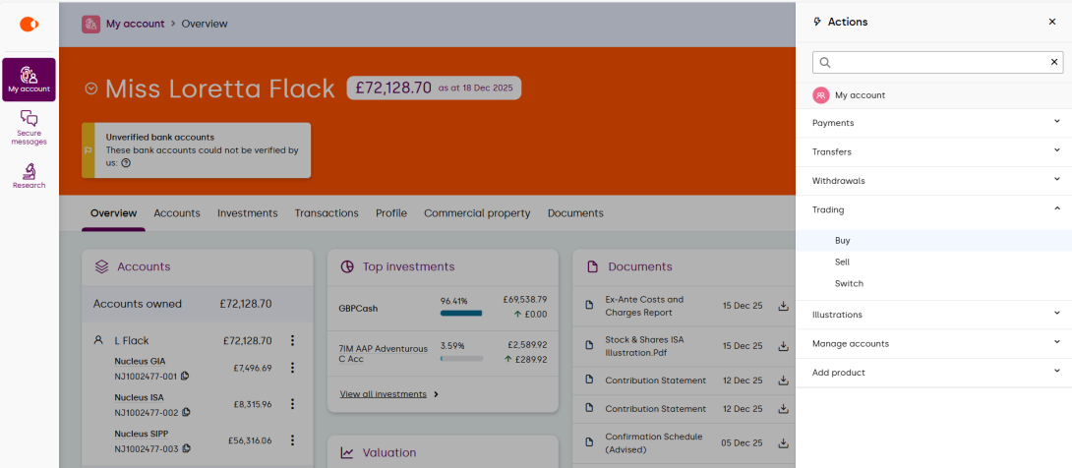Viewport: 1072px width, 468px height.
Task: Click help icon on unverified bank accounts
Action: pyautogui.click(x=126, y=163)
